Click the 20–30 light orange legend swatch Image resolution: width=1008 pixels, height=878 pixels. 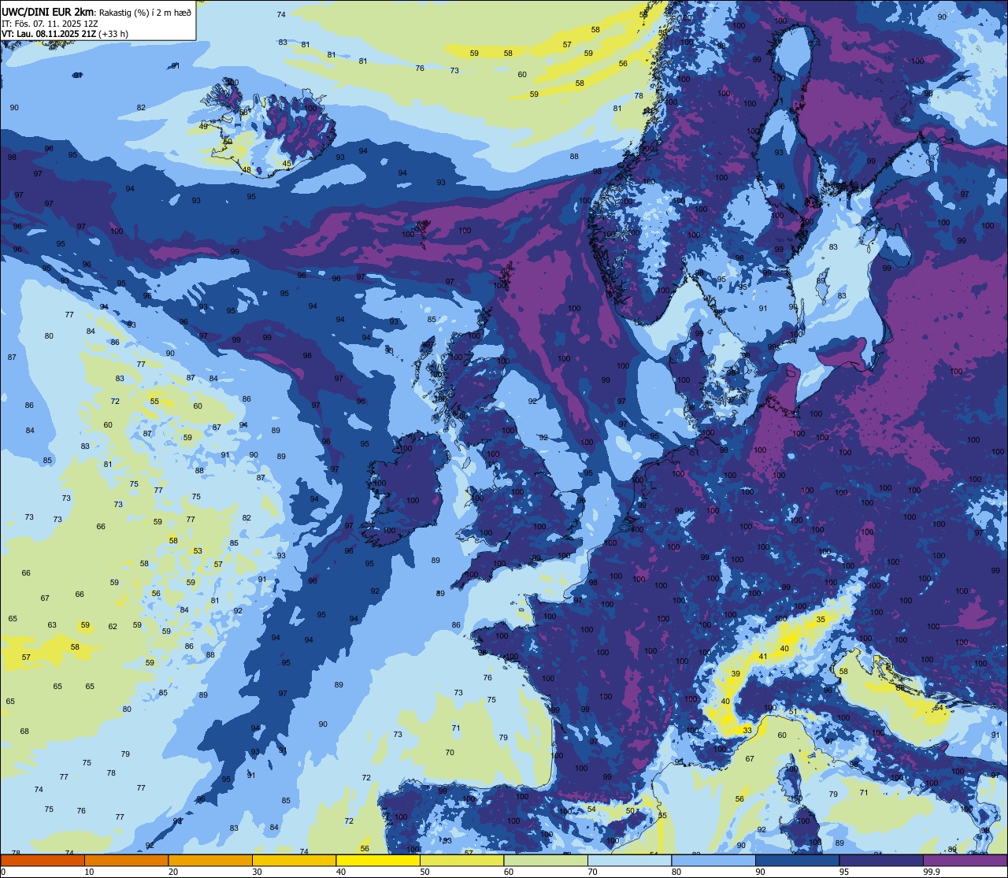210,860
